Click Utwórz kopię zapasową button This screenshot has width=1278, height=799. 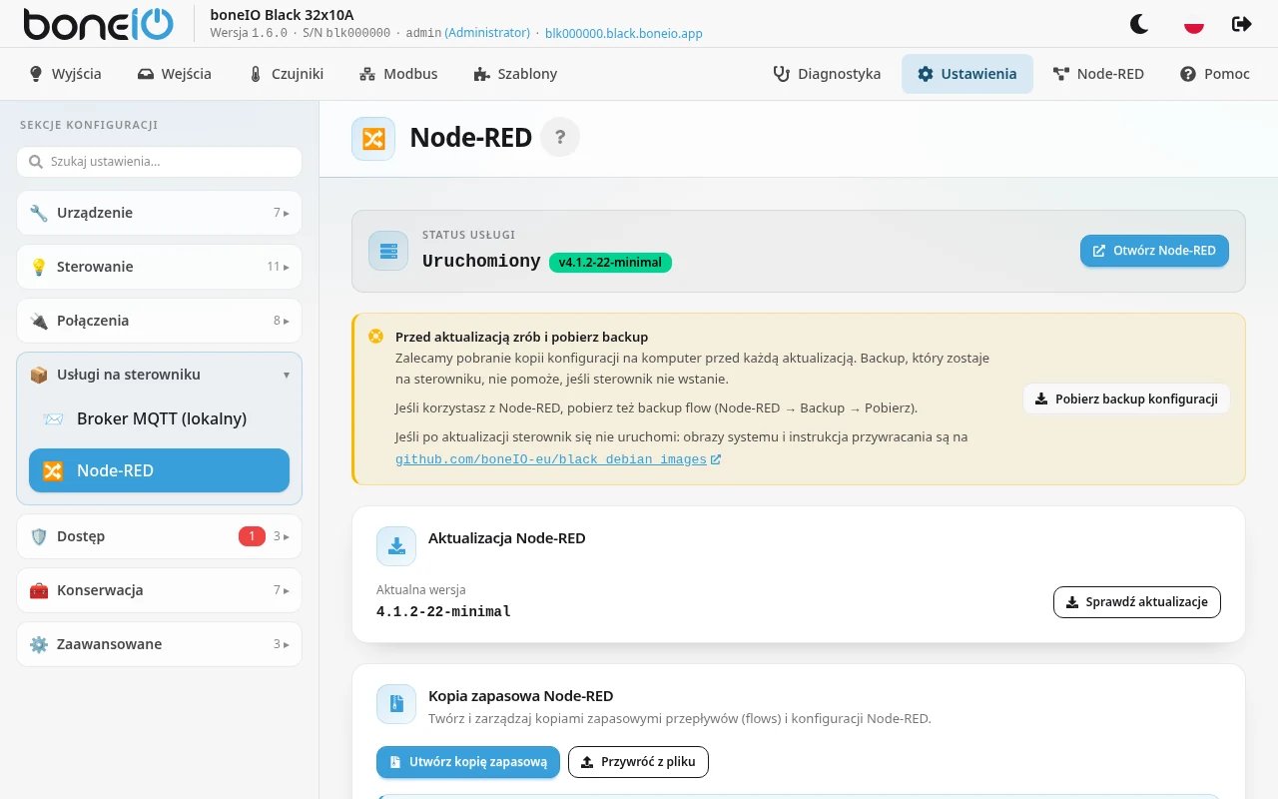click(x=468, y=762)
